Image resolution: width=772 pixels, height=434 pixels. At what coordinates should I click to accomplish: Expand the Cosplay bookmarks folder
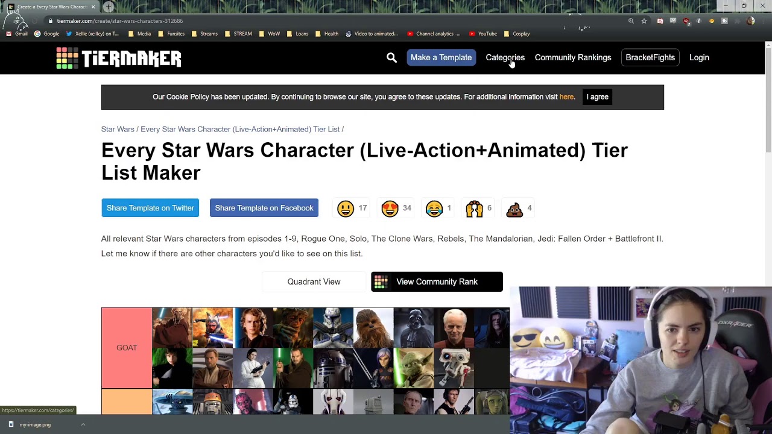[x=517, y=34]
